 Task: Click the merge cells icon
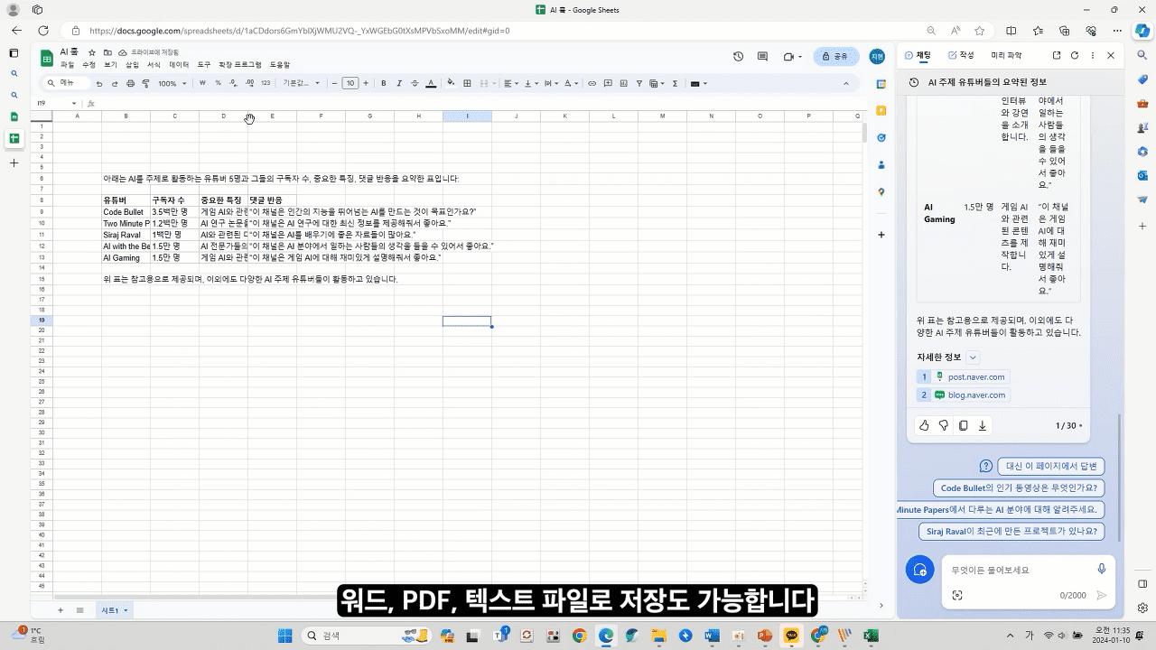(484, 83)
